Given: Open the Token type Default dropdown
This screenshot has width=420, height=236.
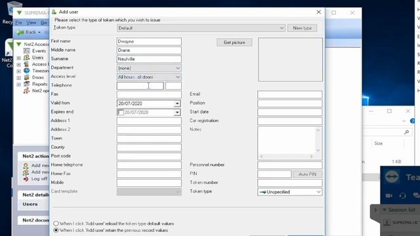Looking at the screenshot, I should pyautogui.click(x=282, y=28).
